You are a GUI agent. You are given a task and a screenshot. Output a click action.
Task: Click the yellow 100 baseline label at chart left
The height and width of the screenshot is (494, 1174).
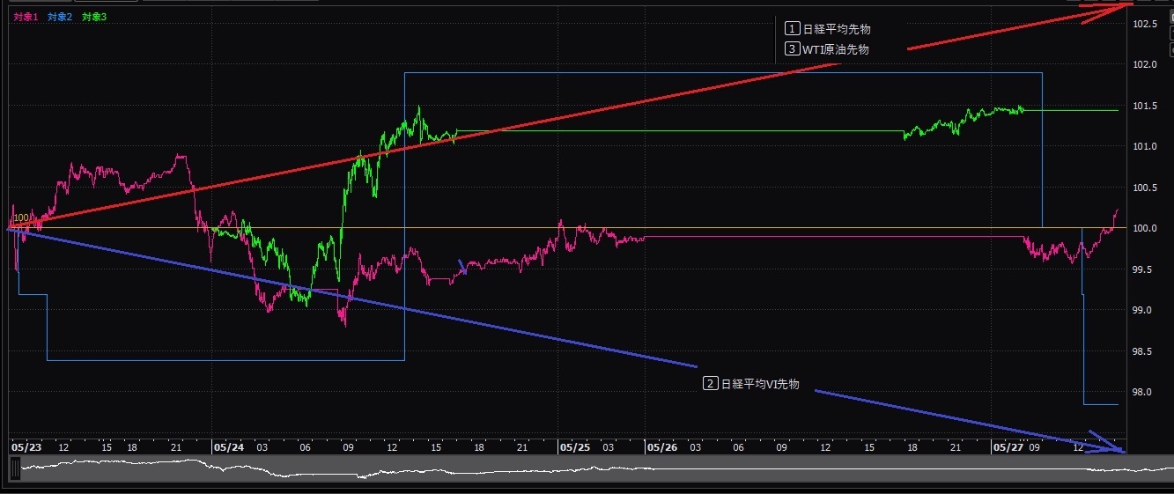point(21,218)
